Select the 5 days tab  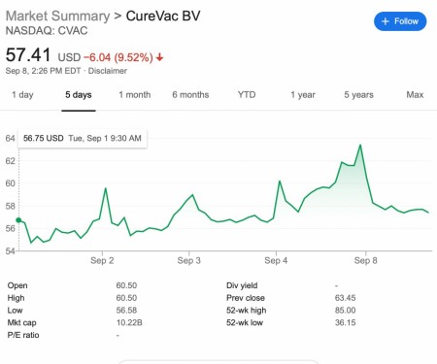point(79,95)
